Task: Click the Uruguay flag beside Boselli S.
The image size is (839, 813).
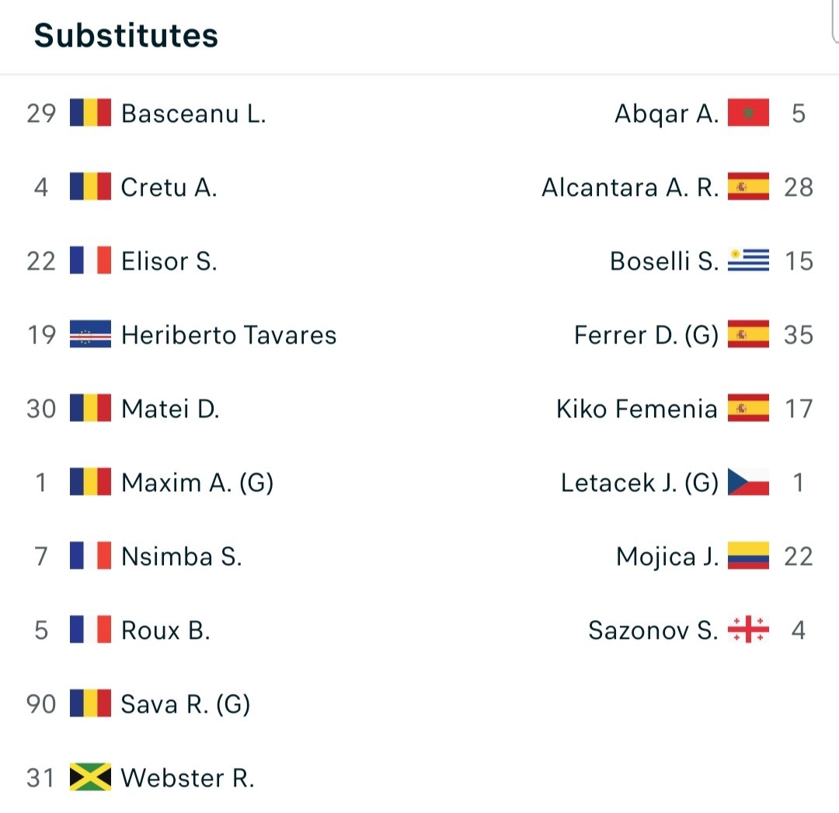Action: pos(748,260)
